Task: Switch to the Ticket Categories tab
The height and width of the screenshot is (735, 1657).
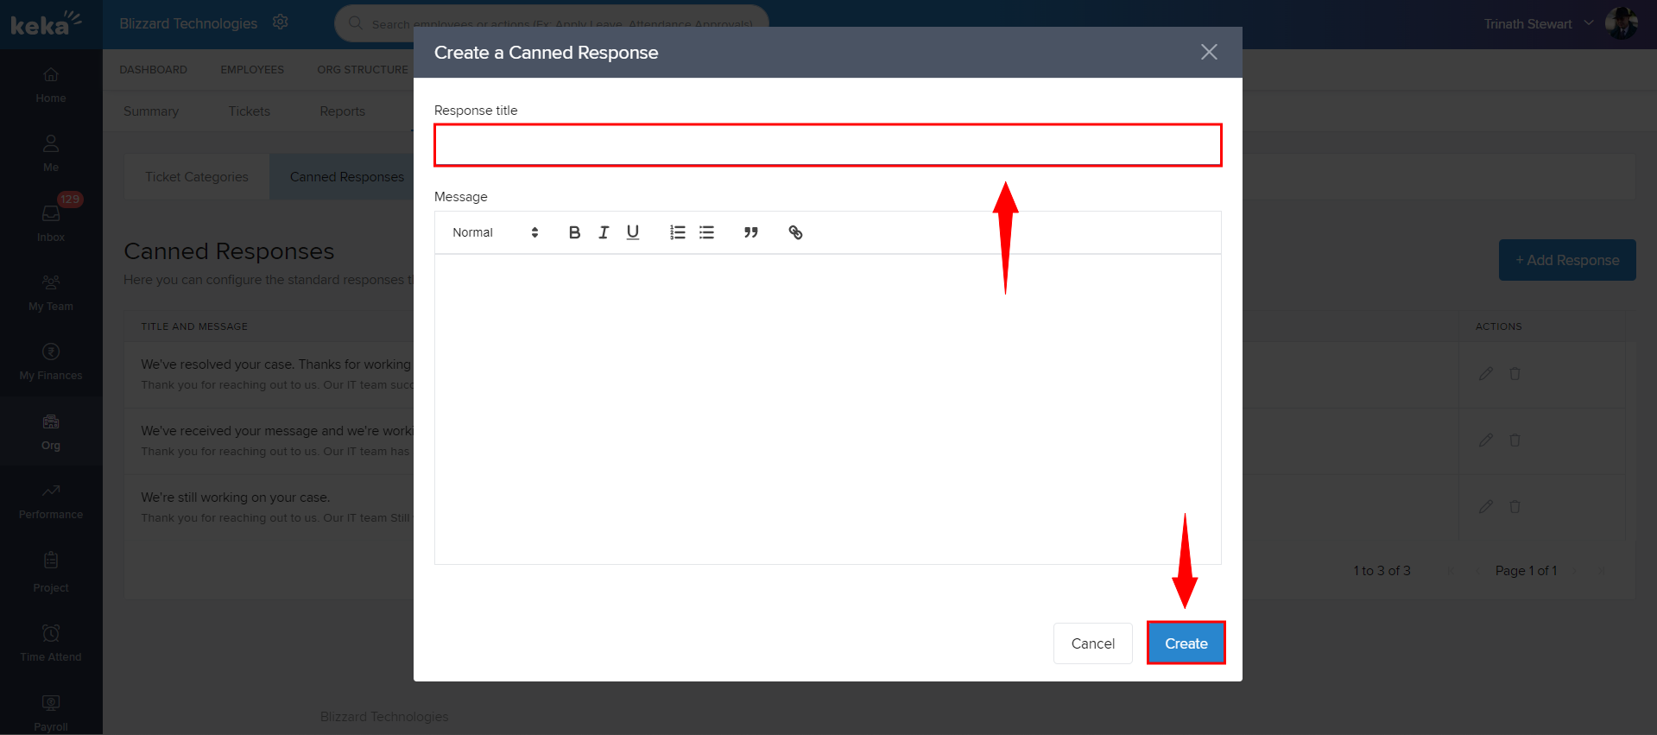Action: pyautogui.click(x=197, y=177)
